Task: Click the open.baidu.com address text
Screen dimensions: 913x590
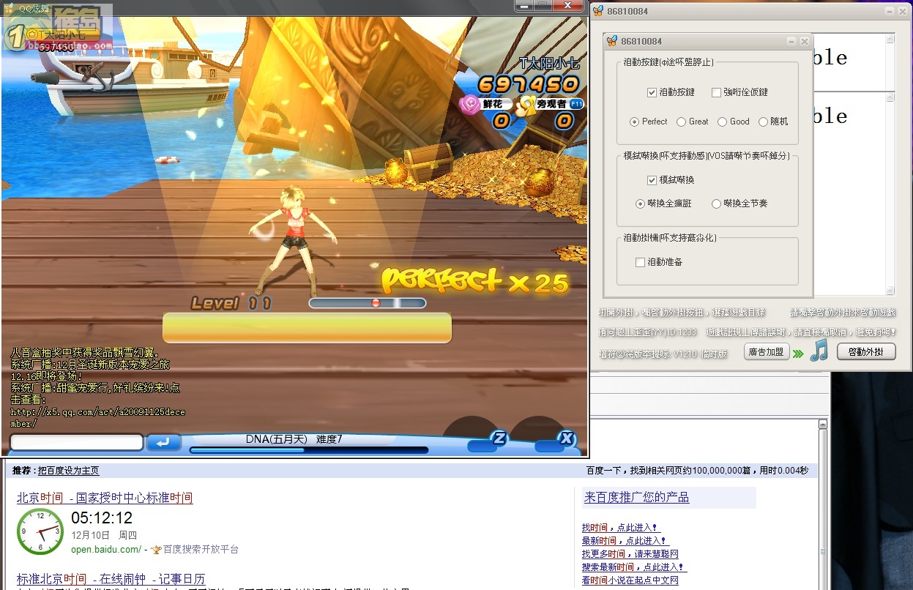Action: coord(106,549)
